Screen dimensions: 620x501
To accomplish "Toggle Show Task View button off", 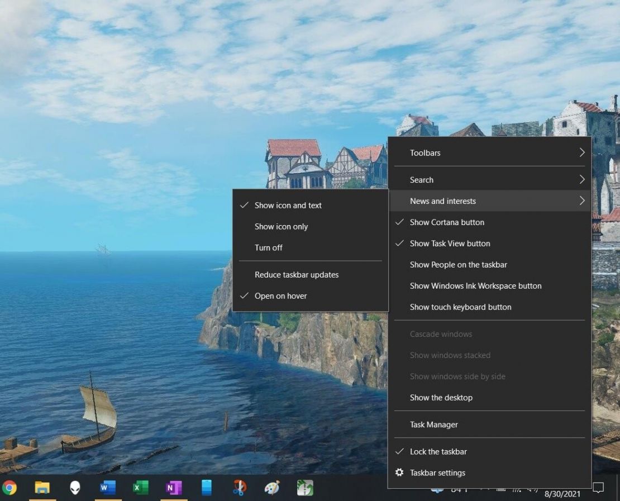I will (x=449, y=243).
